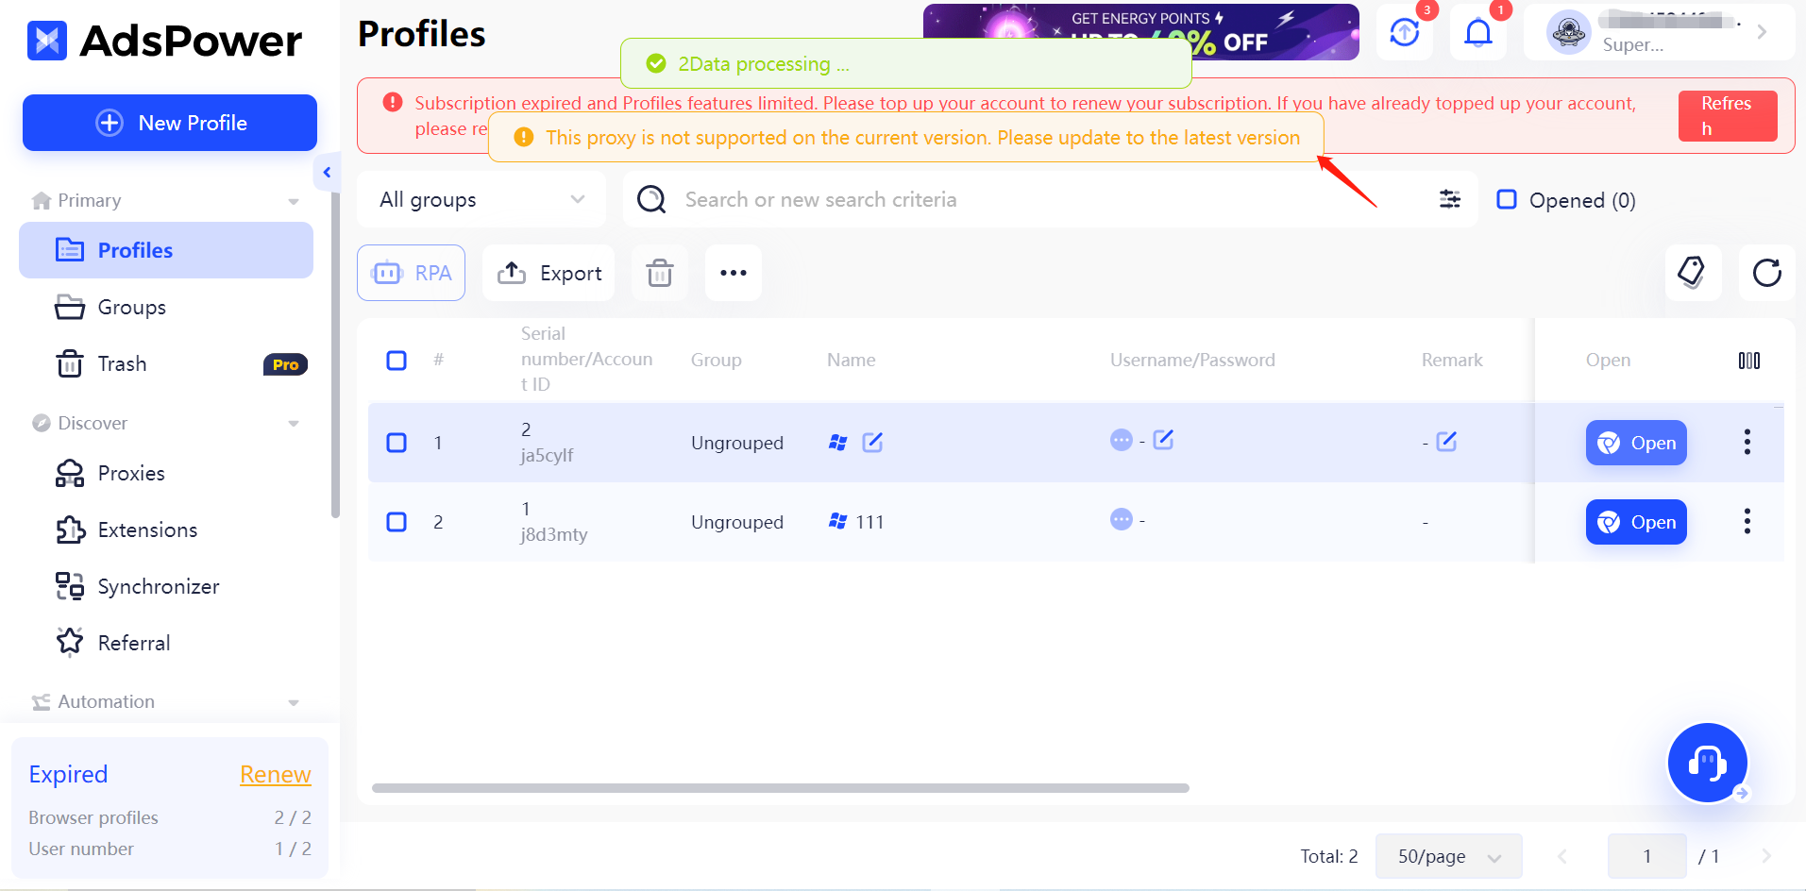Open the Proxies section
This screenshot has width=1806, height=891.
(x=131, y=473)
